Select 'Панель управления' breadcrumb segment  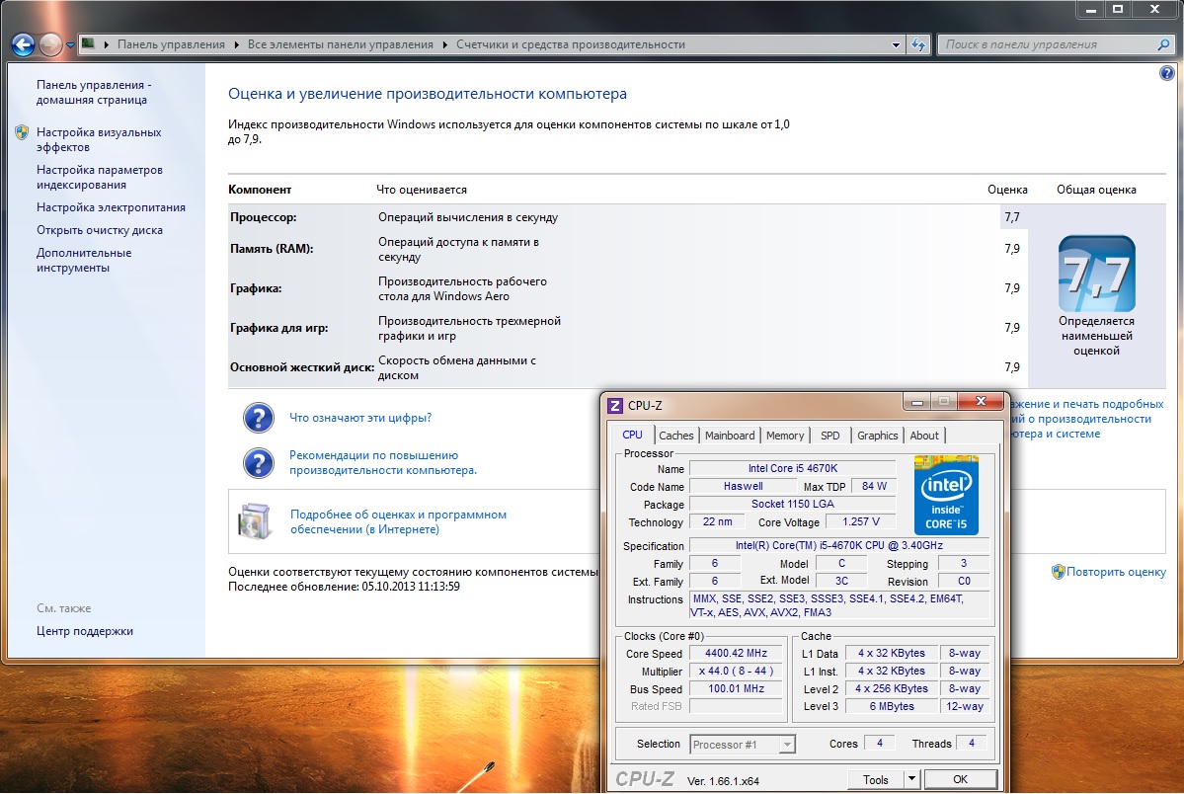(x=171, y=44)
